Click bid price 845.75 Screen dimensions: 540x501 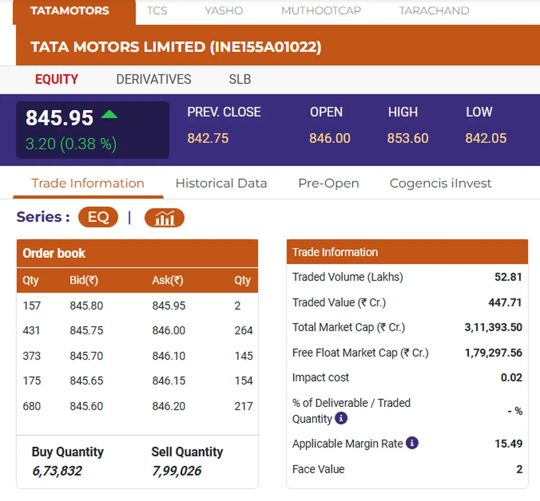click(86, 331)
